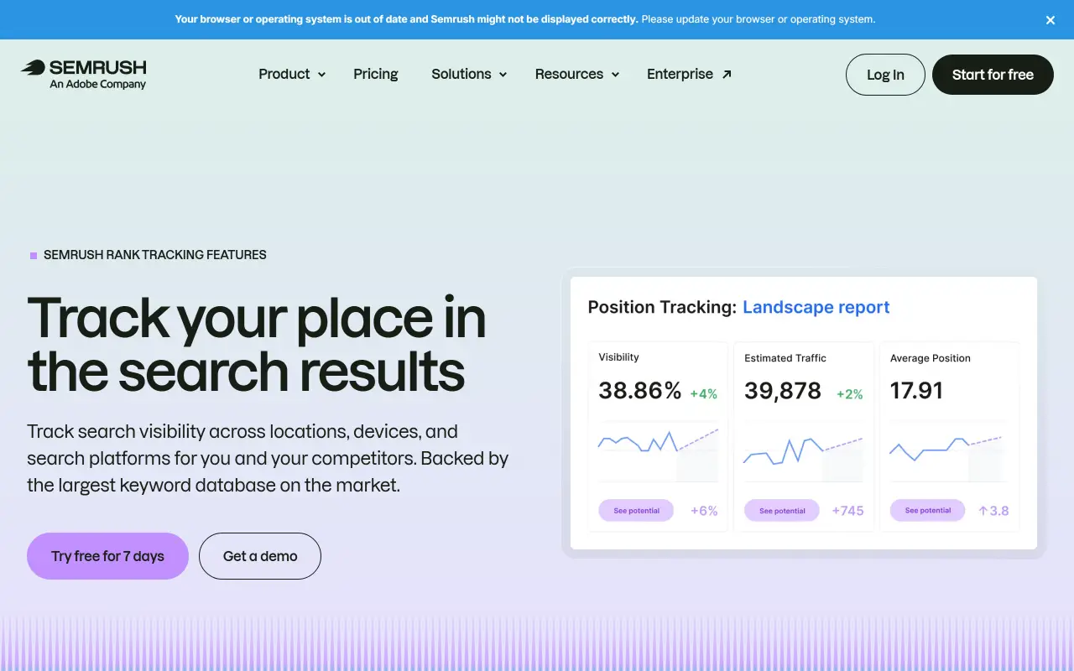The height and width of the screenshot is (671, 1074).
Task: Click the Semrush Rank Tracking Features label
Action: click(x=155, y=255)
